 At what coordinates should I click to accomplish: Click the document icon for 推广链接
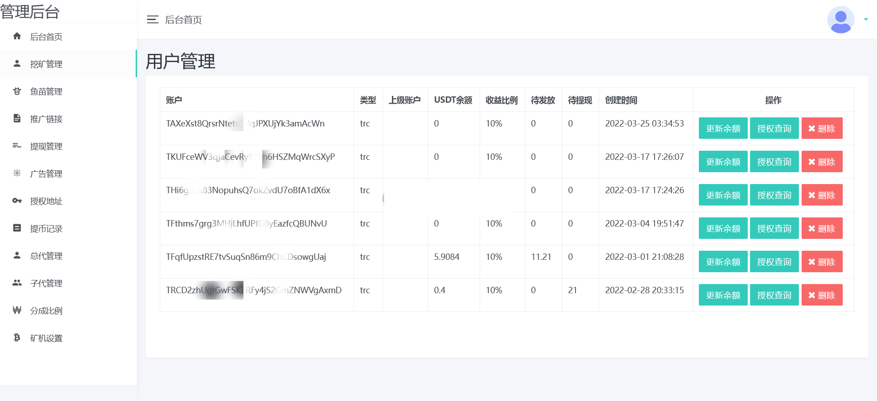(x=17, y=118)
